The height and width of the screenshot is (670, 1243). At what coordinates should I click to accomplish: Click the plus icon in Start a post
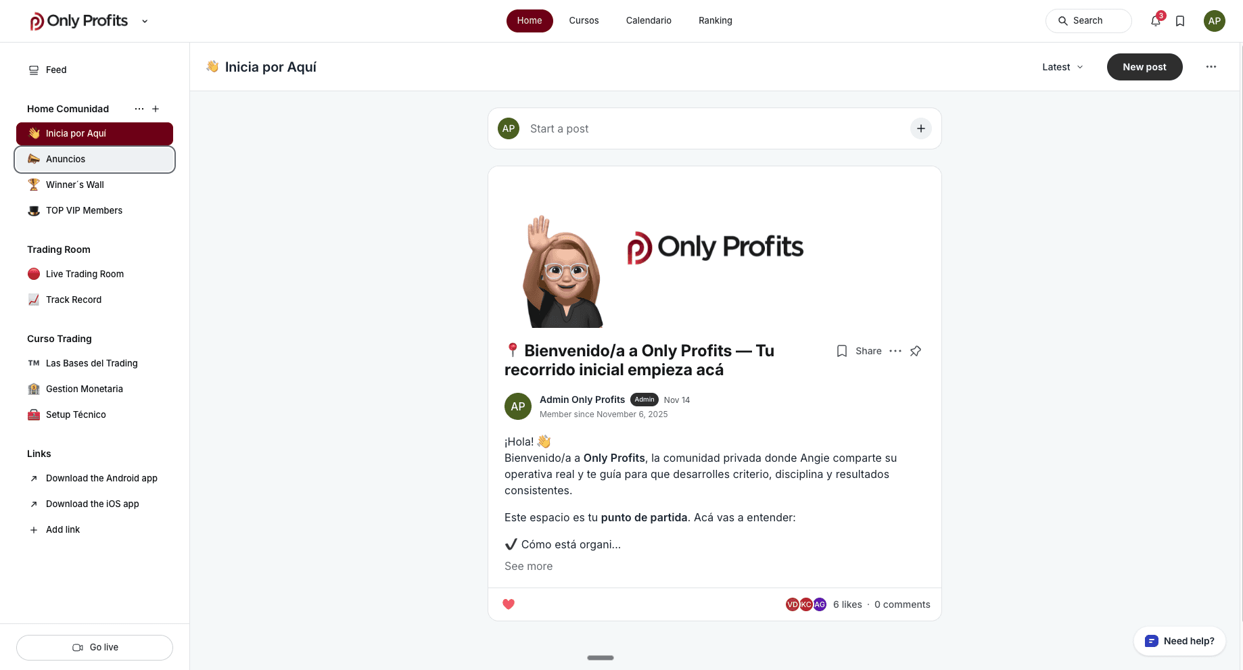coord(921,128)
